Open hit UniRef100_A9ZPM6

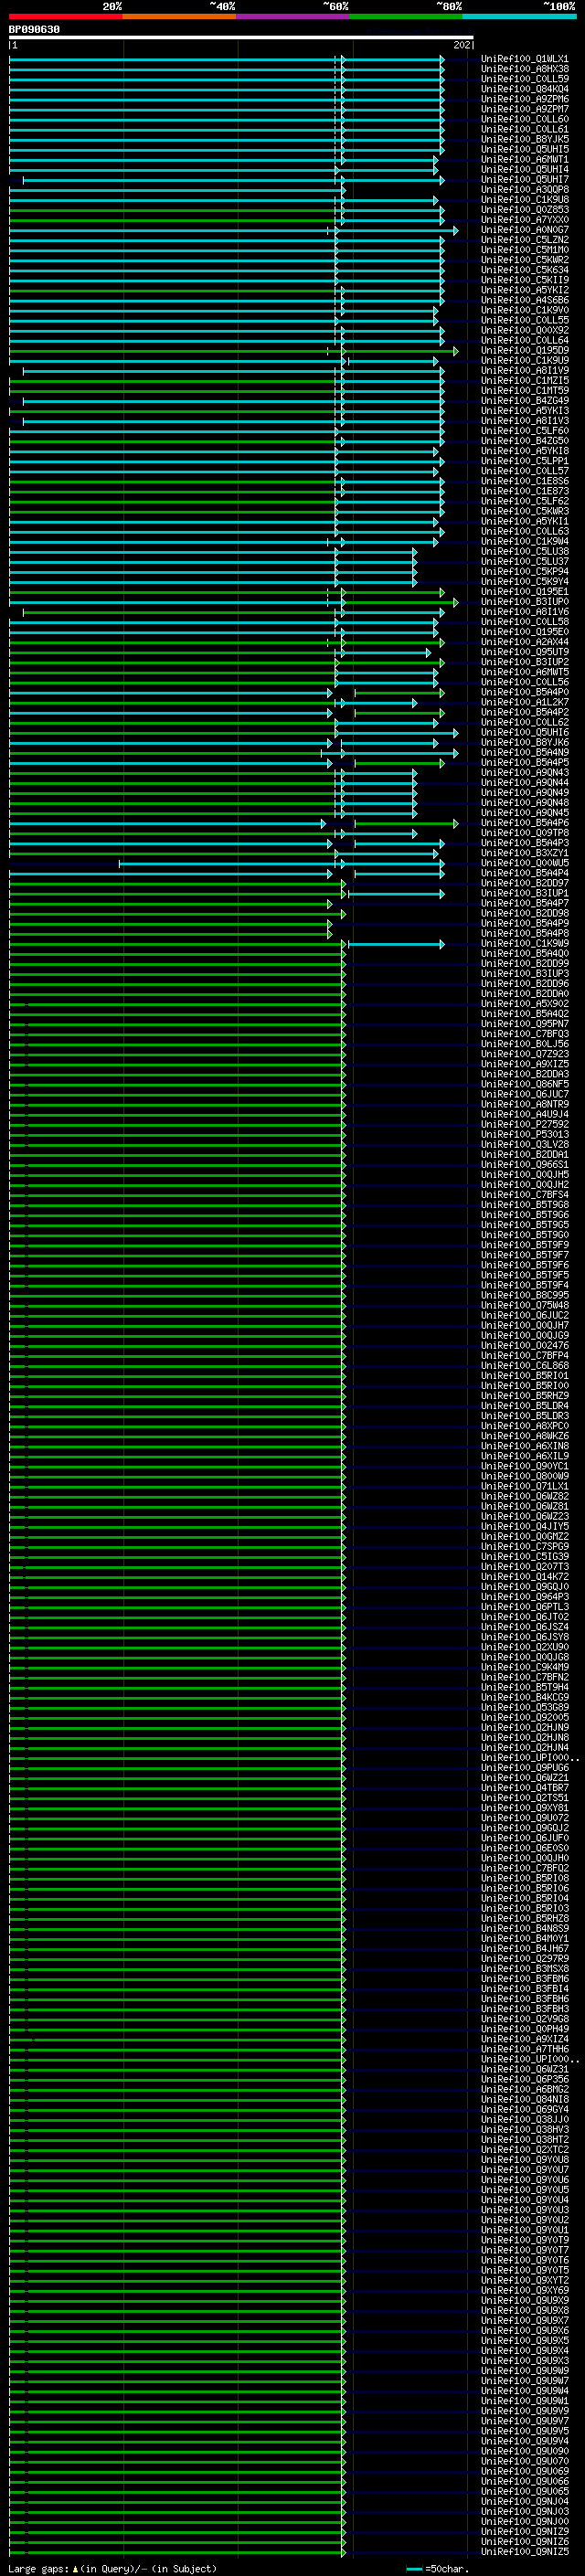click(x=525, y=99)
